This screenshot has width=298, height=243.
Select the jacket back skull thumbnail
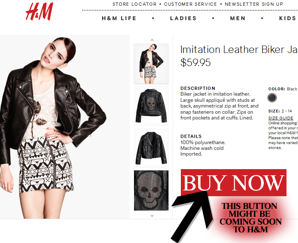[151, 106]
